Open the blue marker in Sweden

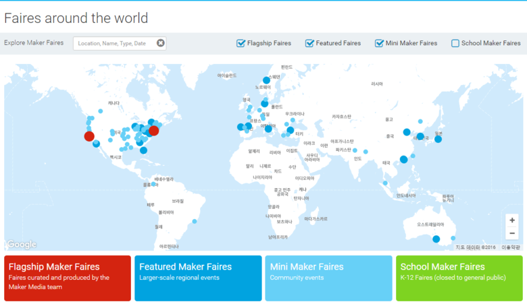click(266, 80)
